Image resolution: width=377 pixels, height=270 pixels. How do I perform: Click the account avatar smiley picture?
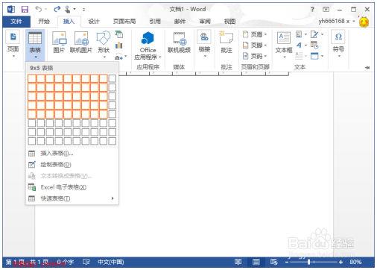click(364, 22)
